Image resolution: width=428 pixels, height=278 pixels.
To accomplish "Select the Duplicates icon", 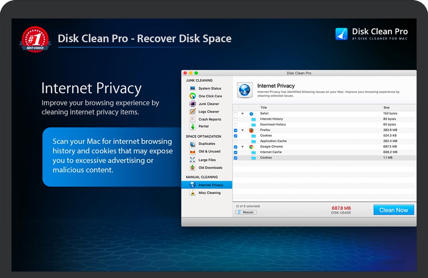I will point(192,144).
